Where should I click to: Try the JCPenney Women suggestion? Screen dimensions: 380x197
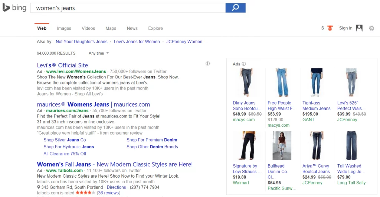tap(186, 42)
